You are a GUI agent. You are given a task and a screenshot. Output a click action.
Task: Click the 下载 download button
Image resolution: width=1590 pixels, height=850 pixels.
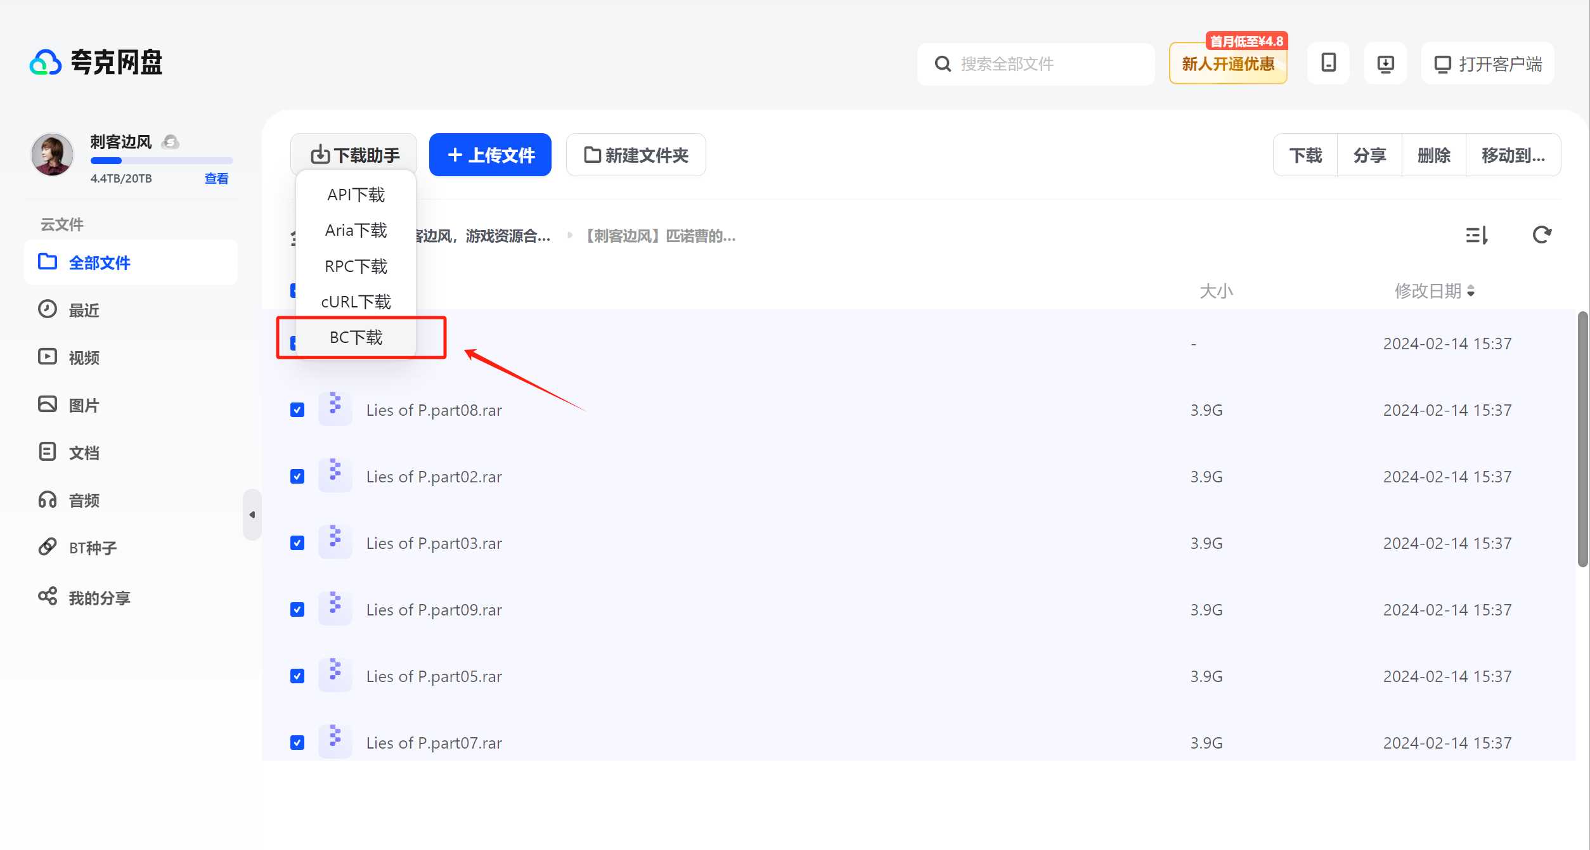[1305, 155]
